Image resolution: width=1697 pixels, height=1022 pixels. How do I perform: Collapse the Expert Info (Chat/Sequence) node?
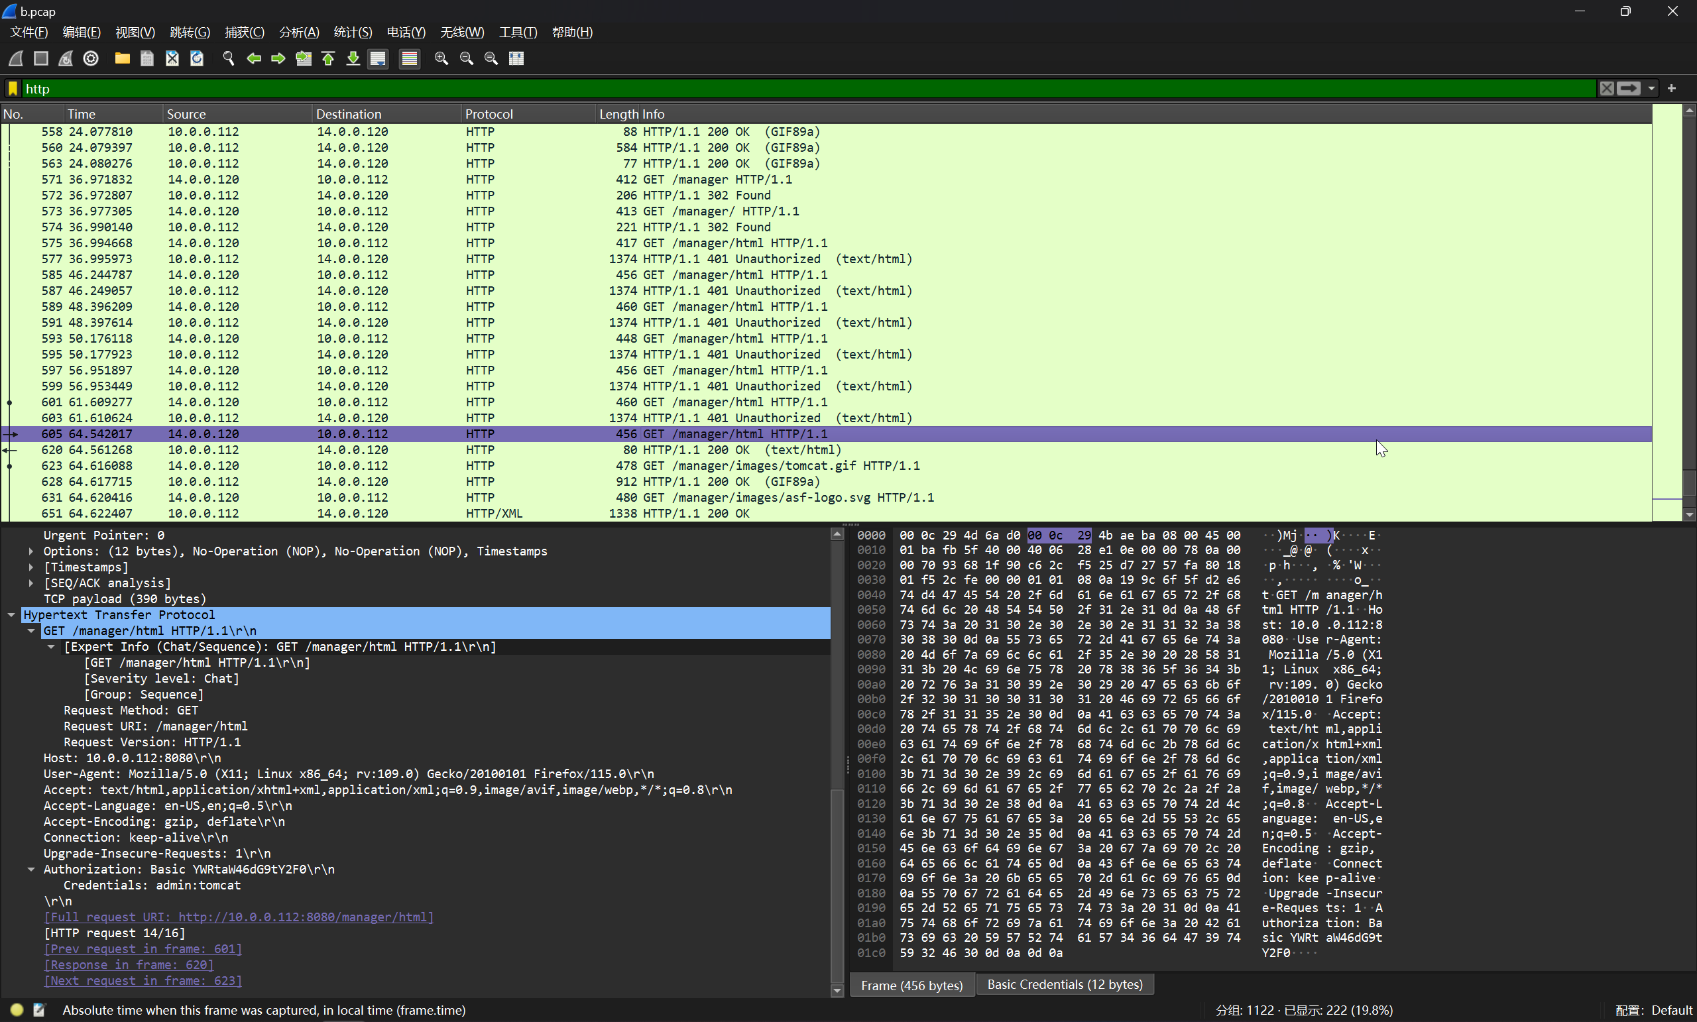pyautogui.click(x=51, y=646)
